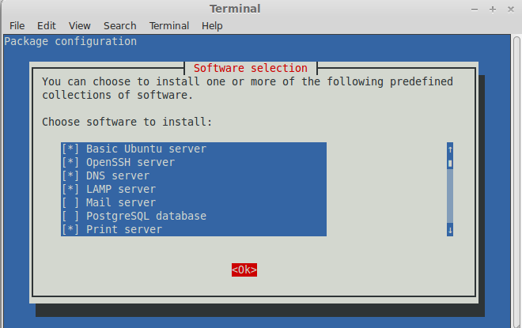Screen dimensions: 522x328
Task: Open the Edit menu
Action: (x=47, y=25)
